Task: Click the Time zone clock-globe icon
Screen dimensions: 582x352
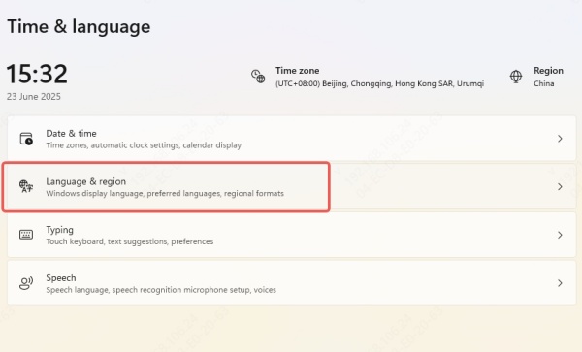Action: point(258,77)
